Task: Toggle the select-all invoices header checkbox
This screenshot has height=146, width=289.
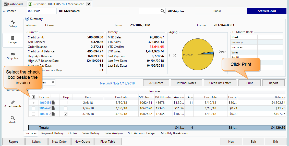Action: coord(33,97)
